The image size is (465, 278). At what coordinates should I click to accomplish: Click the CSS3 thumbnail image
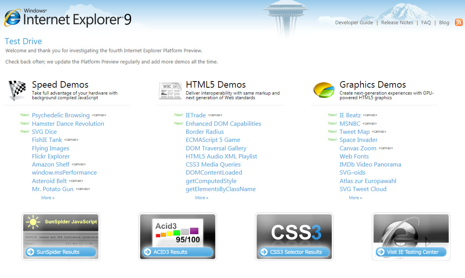[x=294, y=236]
